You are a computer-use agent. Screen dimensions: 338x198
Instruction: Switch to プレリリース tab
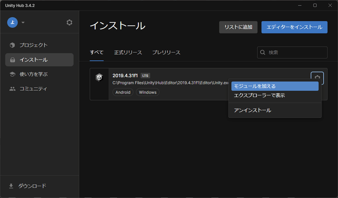166,52
